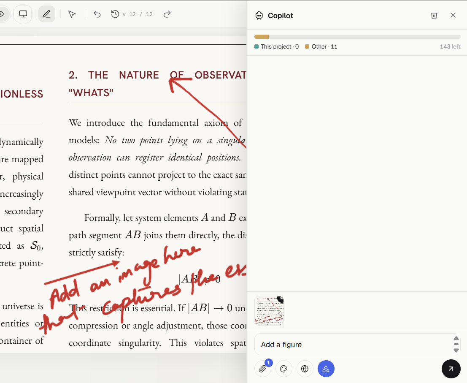Open the attached screenshot thumbnail
Viewport: 467px width, 383px height.
(x=269, y=310)
